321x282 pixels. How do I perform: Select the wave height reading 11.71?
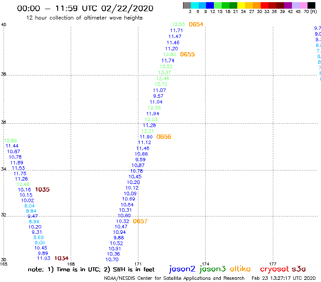point(176,30)
